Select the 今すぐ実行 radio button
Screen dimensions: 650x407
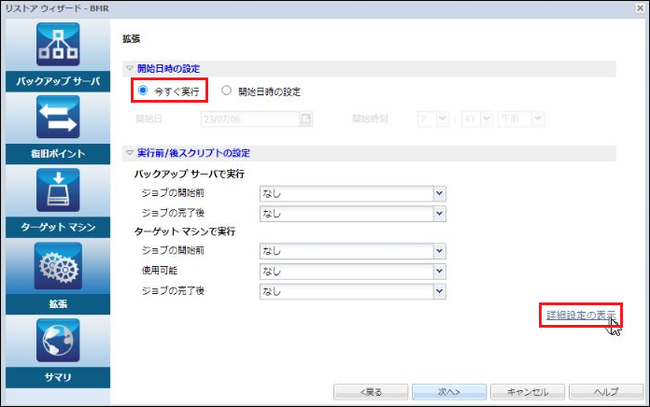click(143, 91)
